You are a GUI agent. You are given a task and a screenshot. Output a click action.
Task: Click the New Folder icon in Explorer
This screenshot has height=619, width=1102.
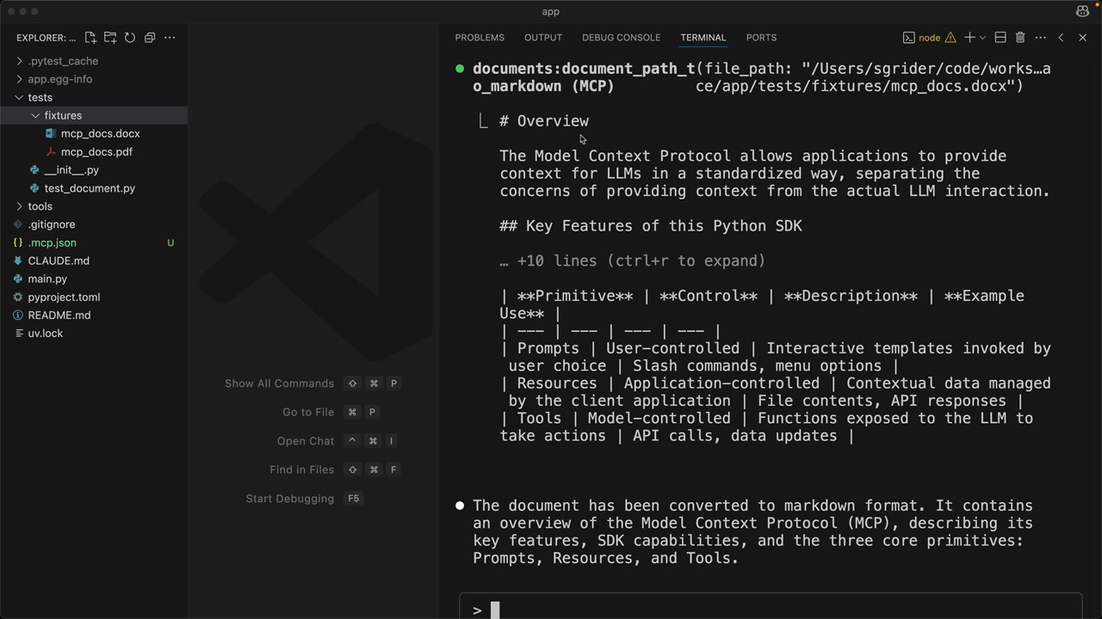click(x=110, y=38)
